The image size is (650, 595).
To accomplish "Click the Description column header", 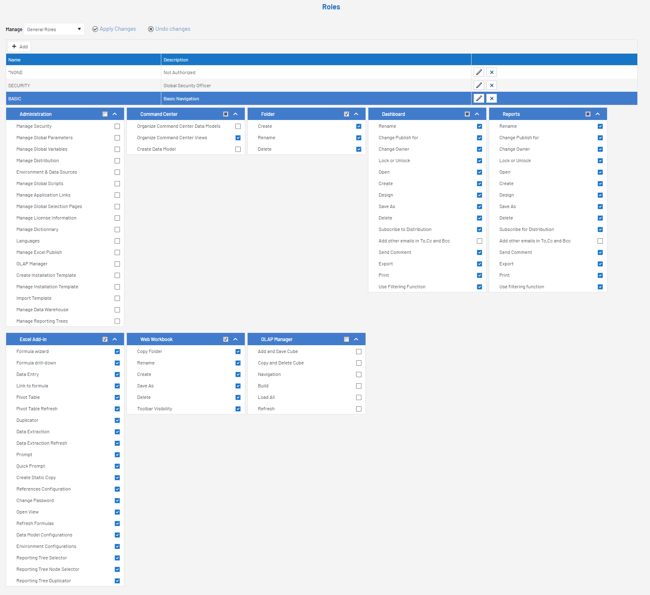I will click(316, 60).
